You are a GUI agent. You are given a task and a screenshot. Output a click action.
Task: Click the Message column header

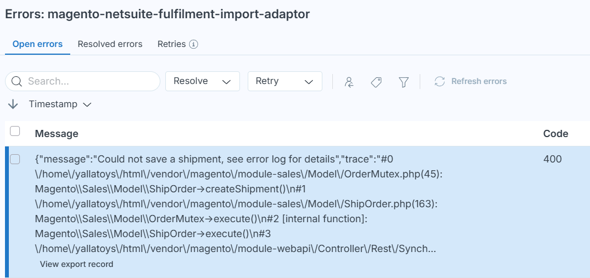(56, 134)
